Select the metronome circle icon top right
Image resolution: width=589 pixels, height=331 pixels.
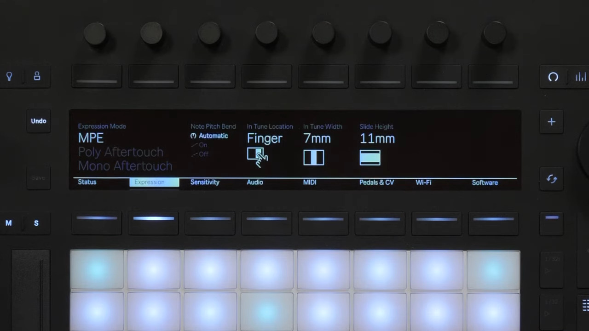(553, 77)
